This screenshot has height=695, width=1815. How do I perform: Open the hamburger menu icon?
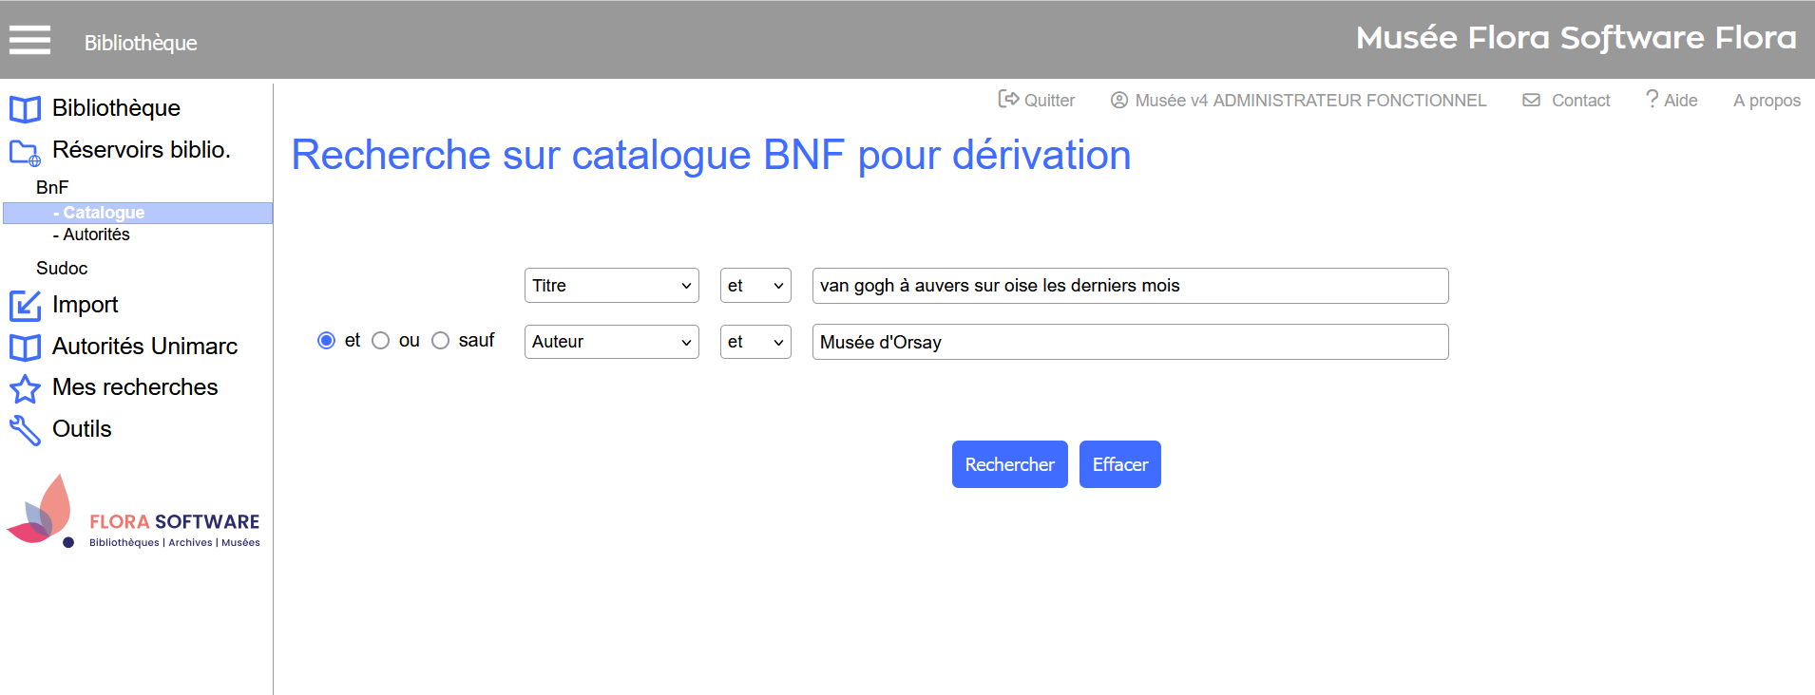[29, 40]
